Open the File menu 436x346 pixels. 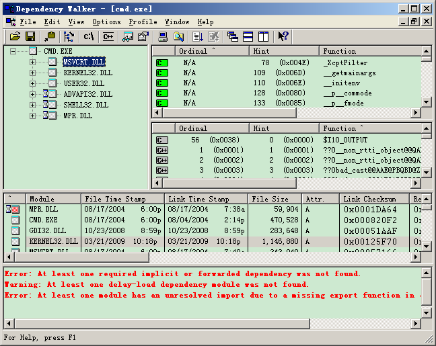click(28, 21)
